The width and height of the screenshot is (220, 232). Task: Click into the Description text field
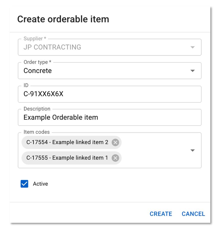(109, 118)
